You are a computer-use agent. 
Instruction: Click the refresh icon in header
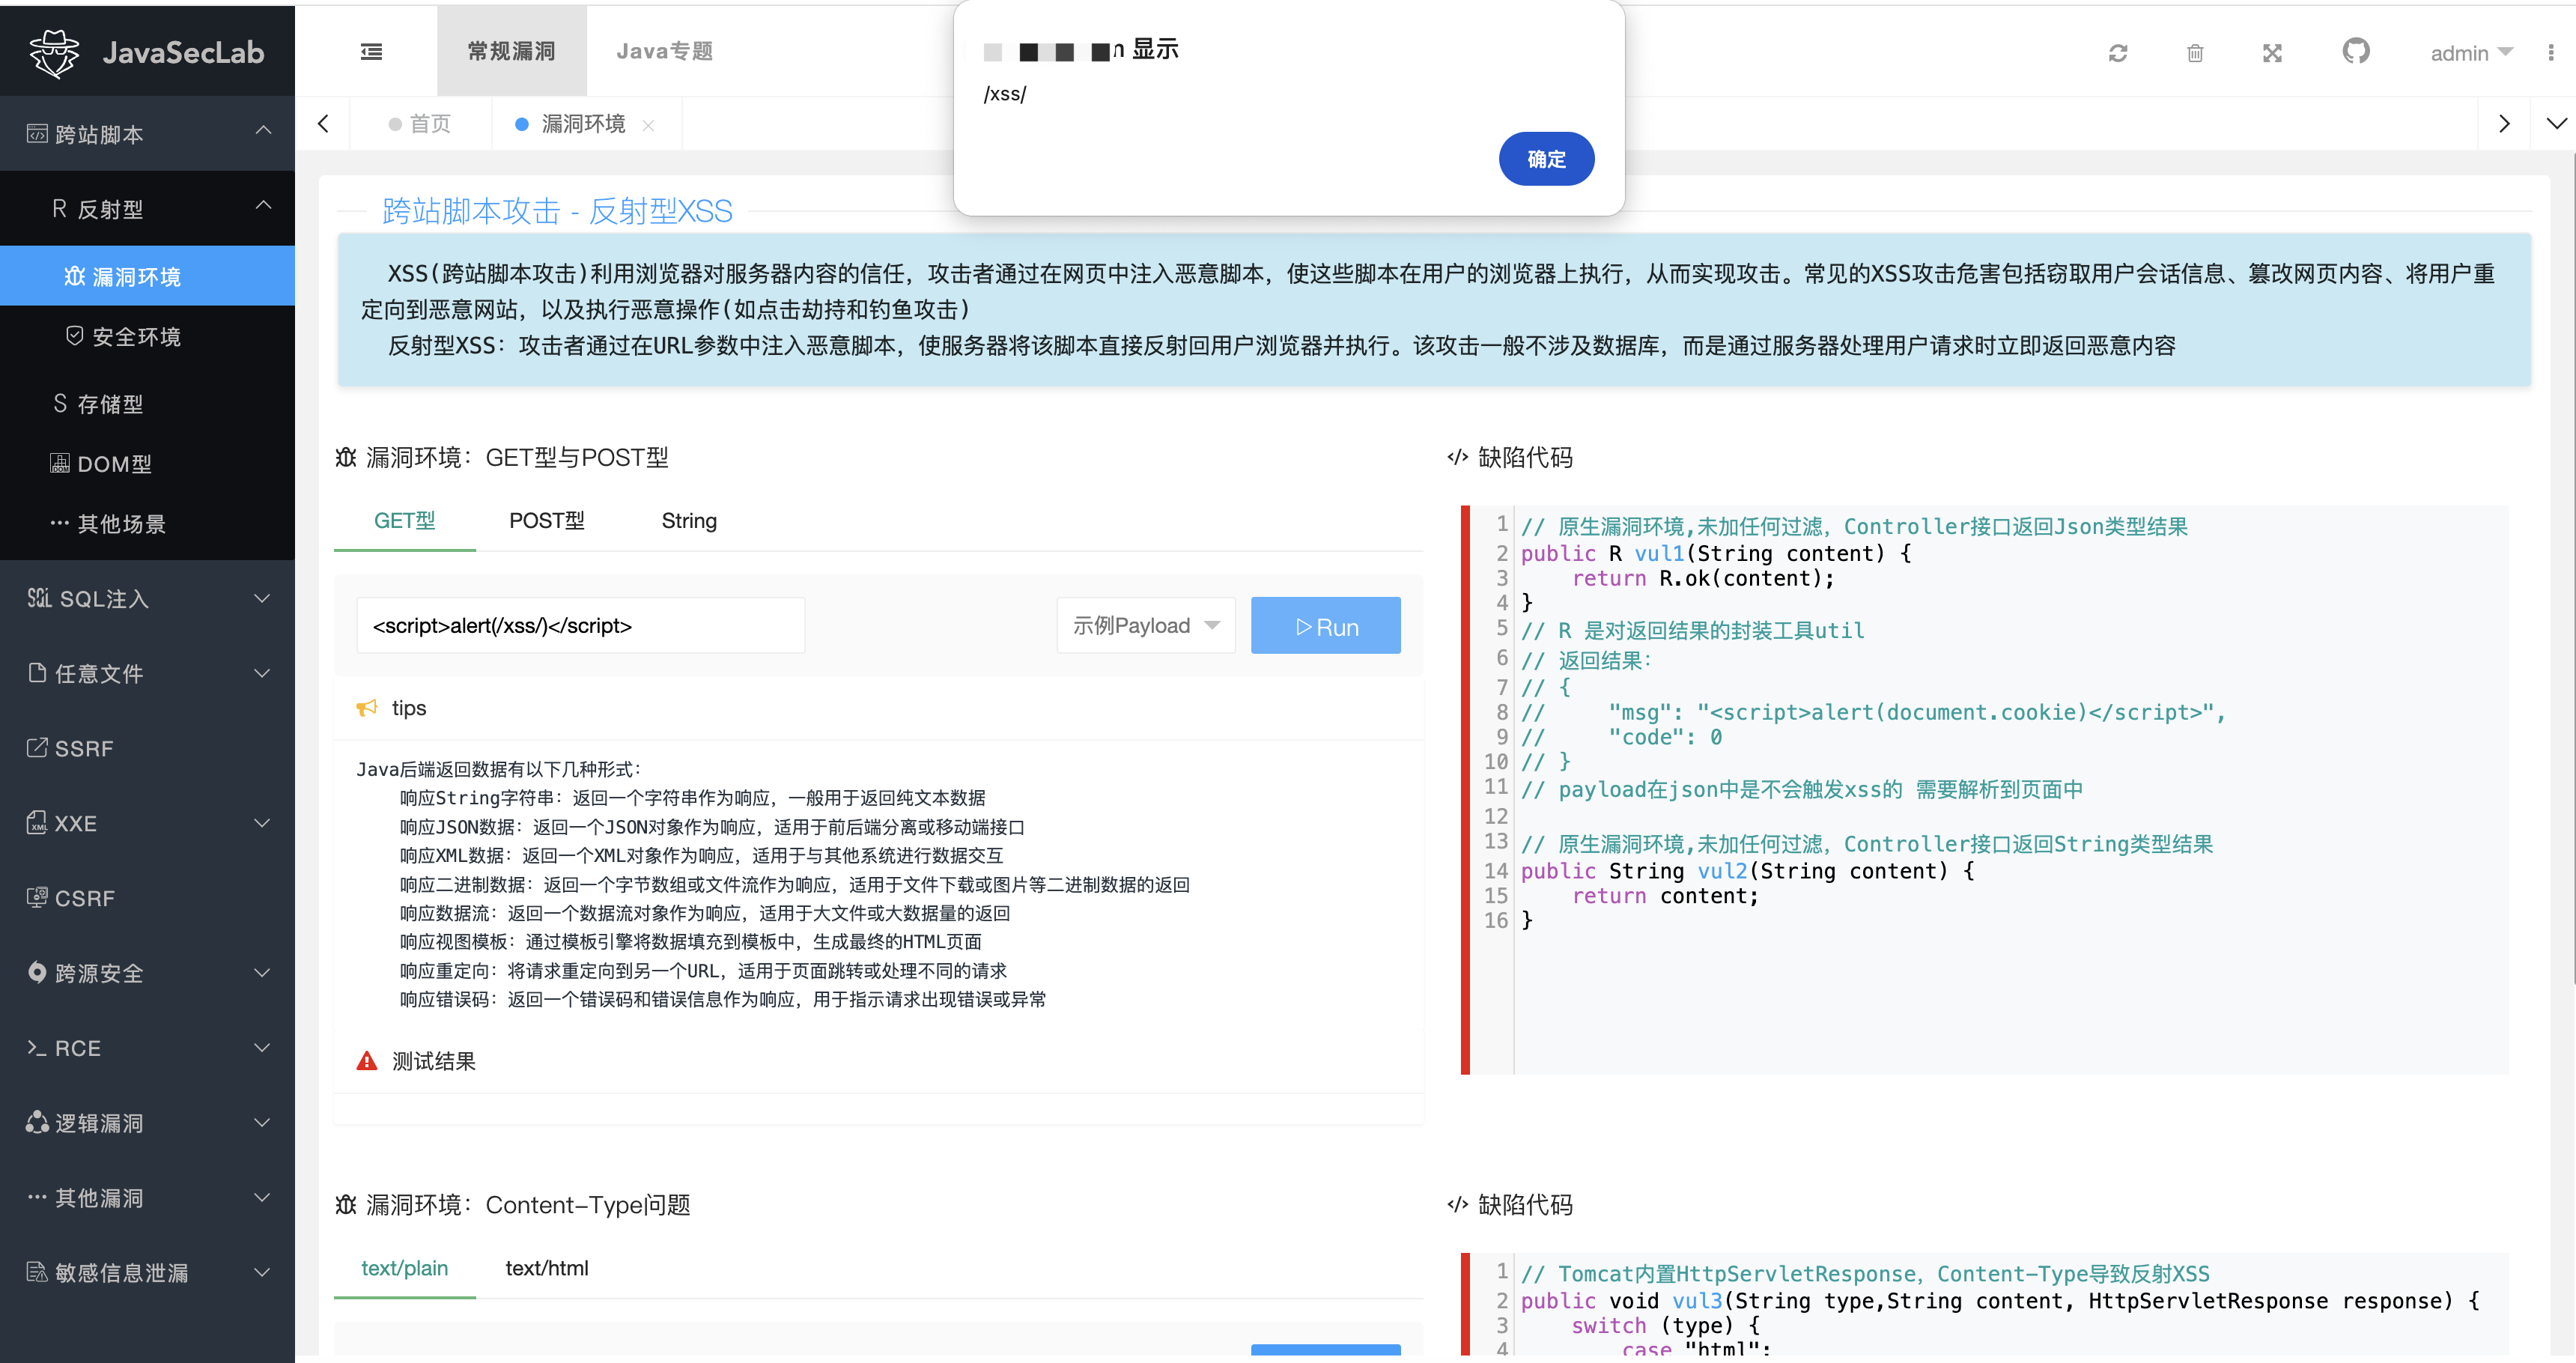click(2117, 53)
